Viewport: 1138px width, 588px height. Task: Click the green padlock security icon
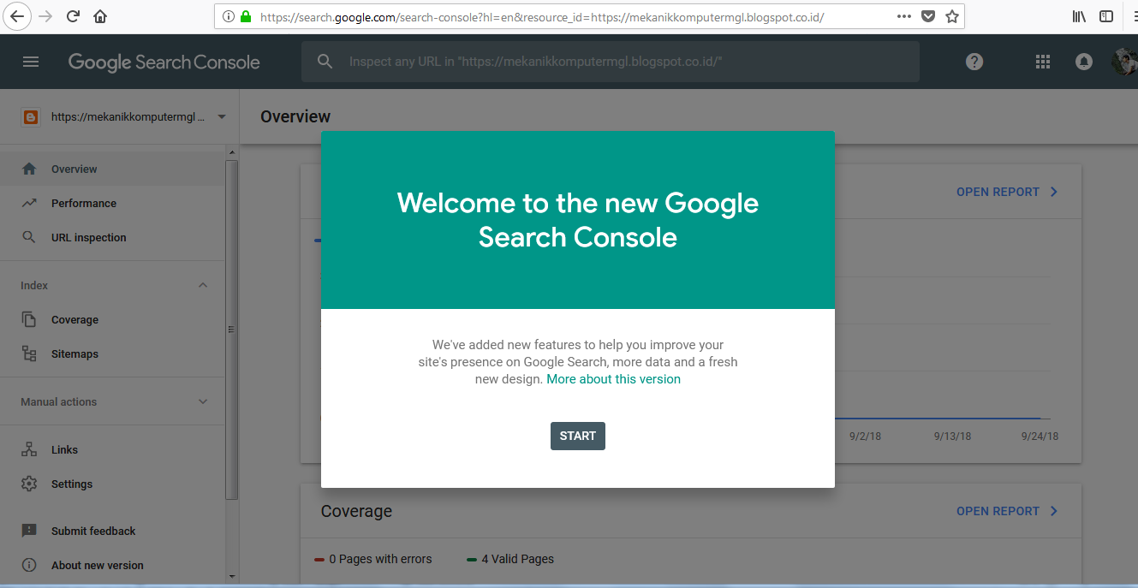tap(246, 16)
